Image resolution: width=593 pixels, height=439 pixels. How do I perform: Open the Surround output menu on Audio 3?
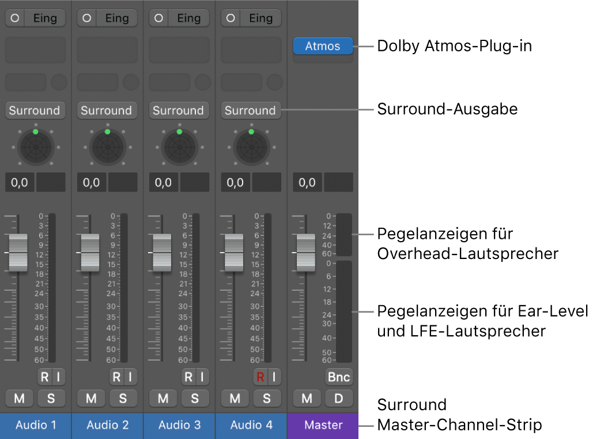(x=179, y=110)
